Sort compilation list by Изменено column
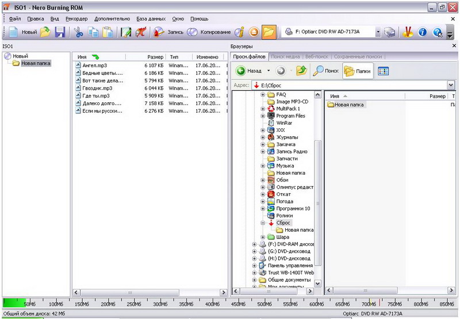460x319 pixels. [x=208, y=57]
